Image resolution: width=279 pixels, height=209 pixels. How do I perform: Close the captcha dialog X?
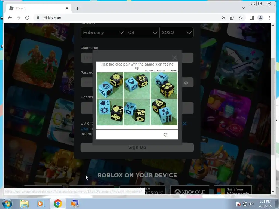click(175, 57)
